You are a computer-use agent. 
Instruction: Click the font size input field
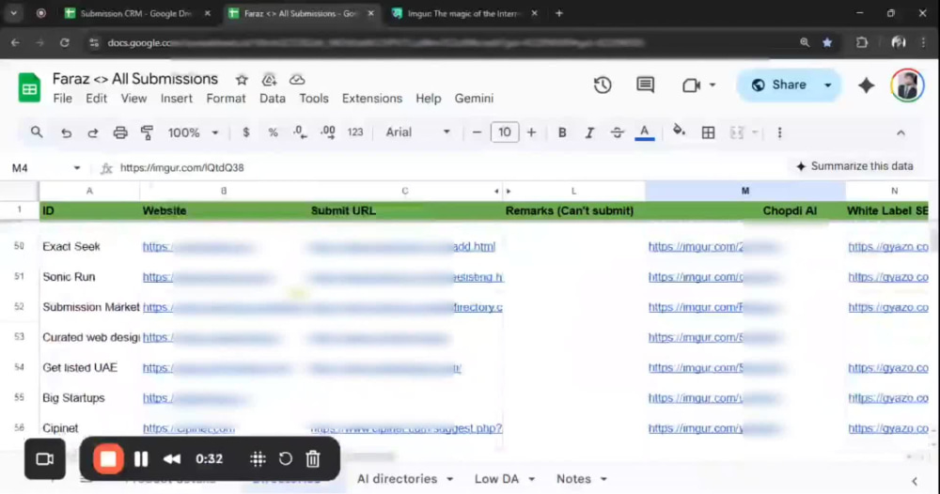tap(505, 132)
